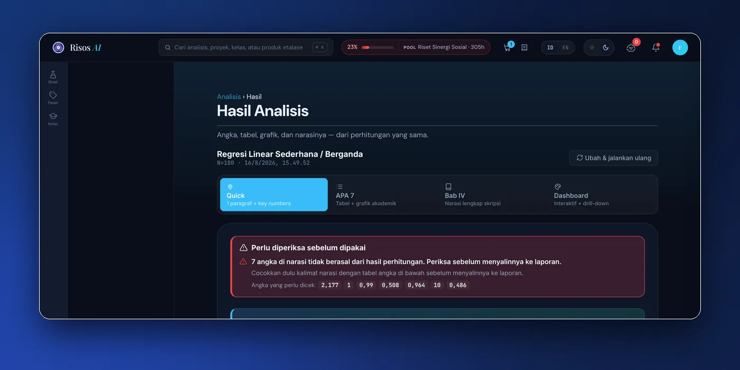Click Ubah & jalankan ulang button
The height and width of the screenshot is (370, 740).
pyautogui.click(x=614, y=158)
